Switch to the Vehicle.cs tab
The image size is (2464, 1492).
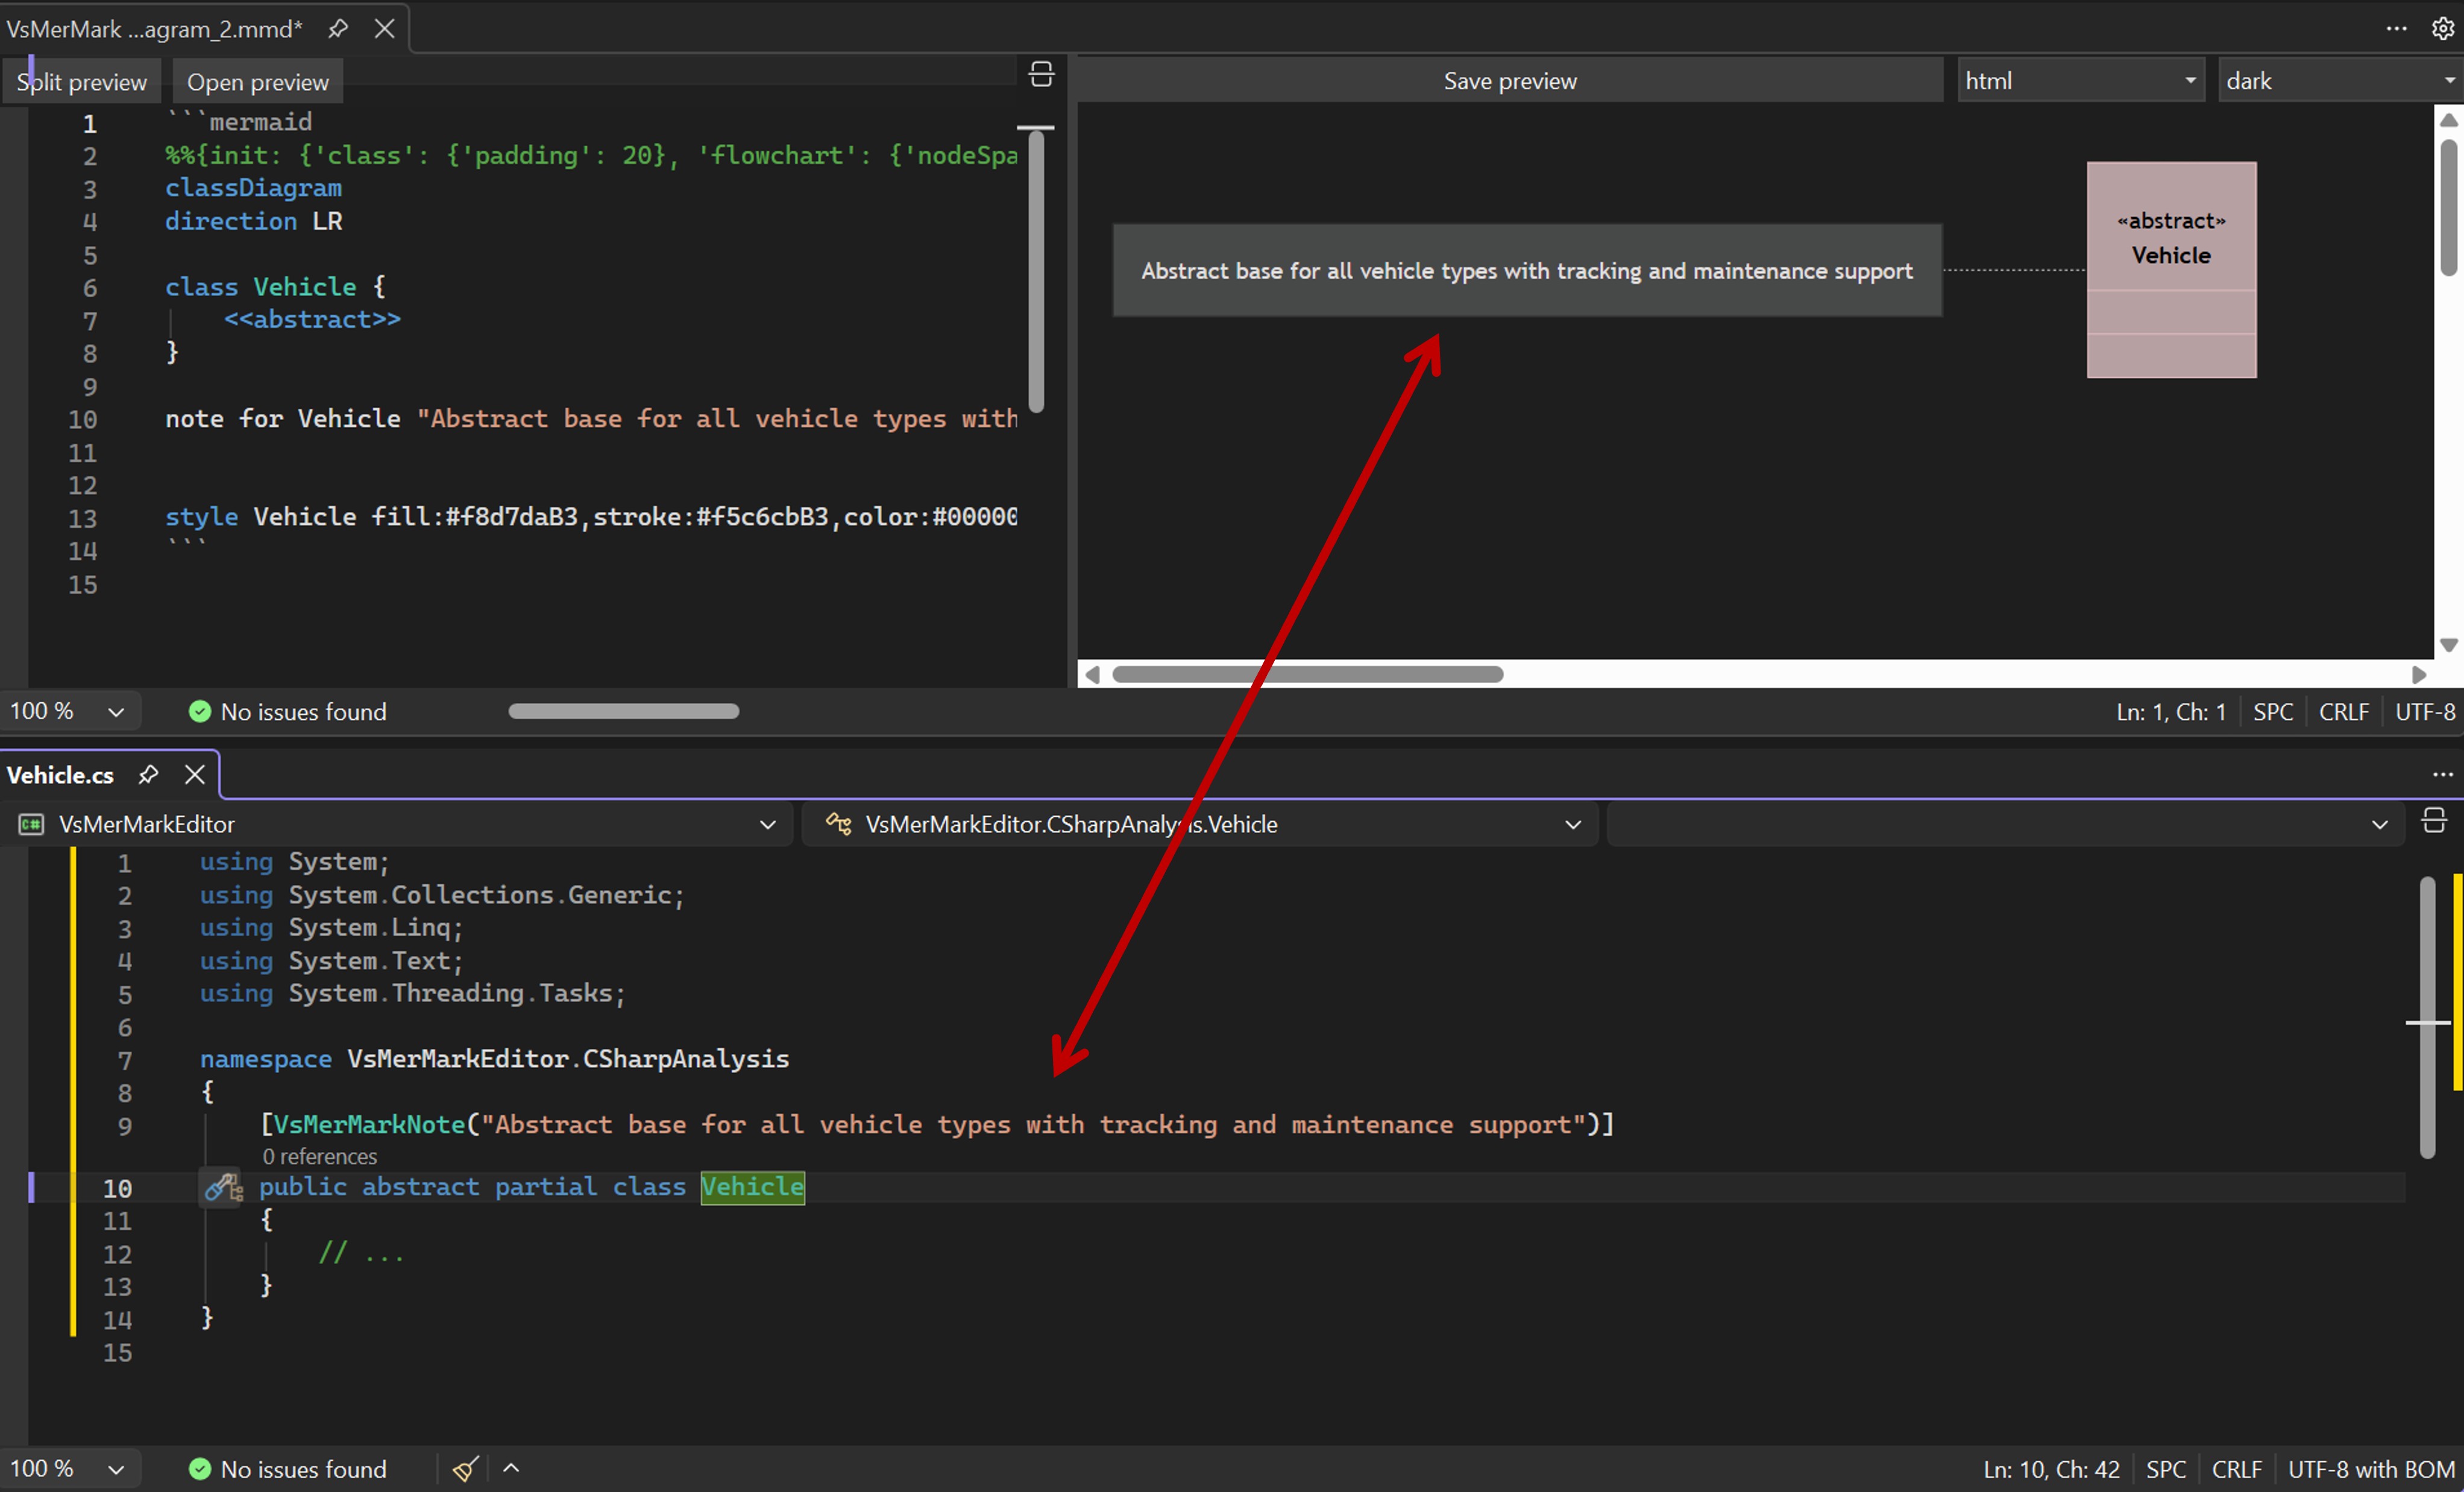coord(61,775)
